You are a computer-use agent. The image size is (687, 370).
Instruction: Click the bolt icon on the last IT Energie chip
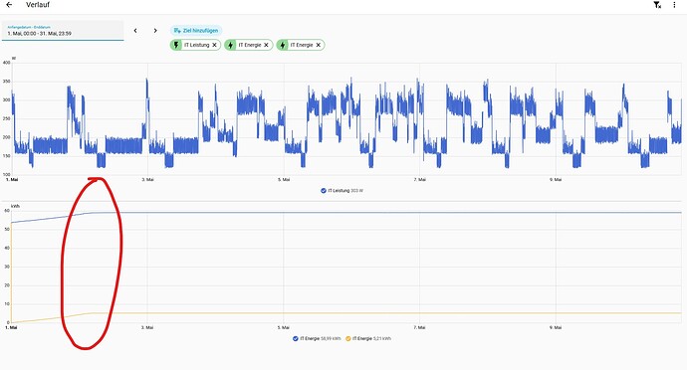point(283,45)
